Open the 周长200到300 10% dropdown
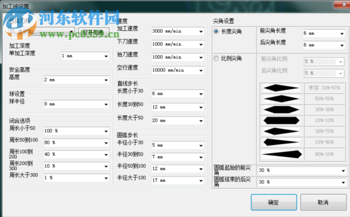 click(76, 166)
